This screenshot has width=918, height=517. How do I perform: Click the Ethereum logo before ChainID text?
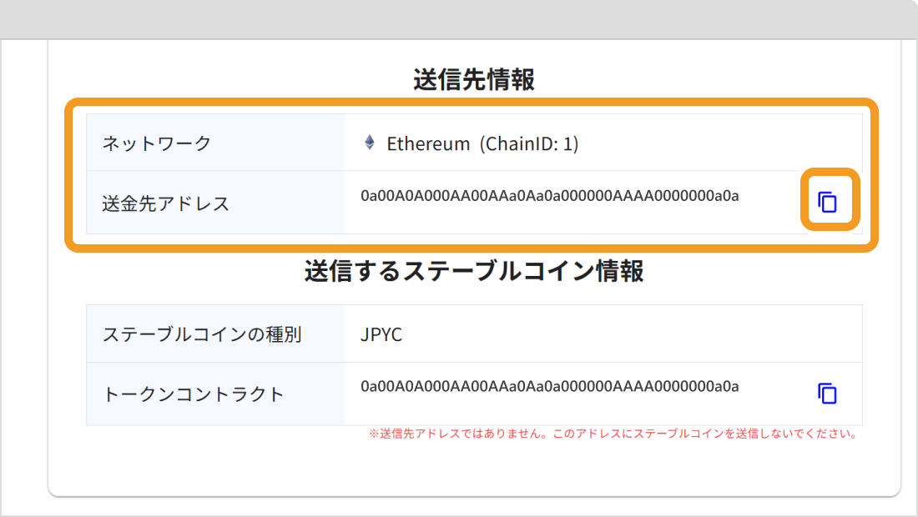pos(369,143)
